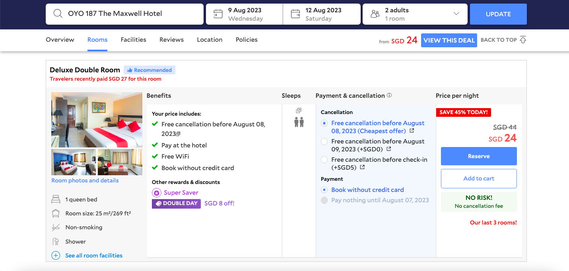The height and width of the screenshot is (271, 569).
Task: Click the search magnifier icon
Action: pos(58,14)
